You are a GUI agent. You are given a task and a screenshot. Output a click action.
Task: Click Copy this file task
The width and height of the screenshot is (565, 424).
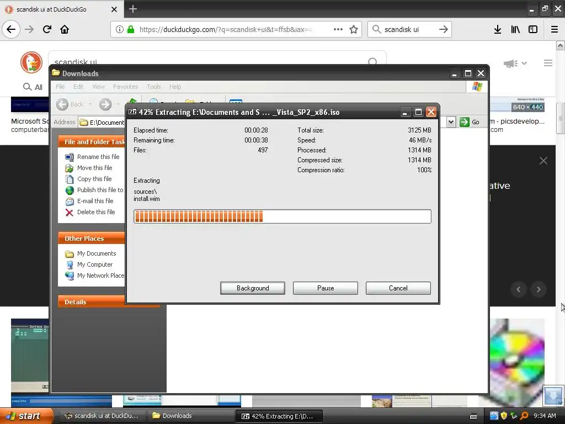point(89,179)
